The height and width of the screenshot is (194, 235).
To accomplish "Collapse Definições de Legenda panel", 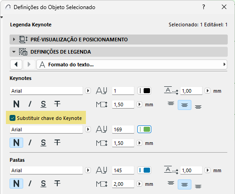I will point(14,52).
